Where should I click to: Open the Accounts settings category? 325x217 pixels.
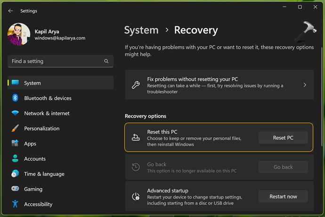[35, 159]
